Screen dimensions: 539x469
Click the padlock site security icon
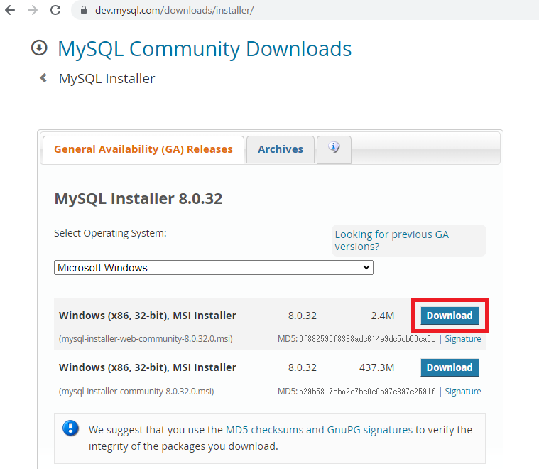tap(84, 10)
